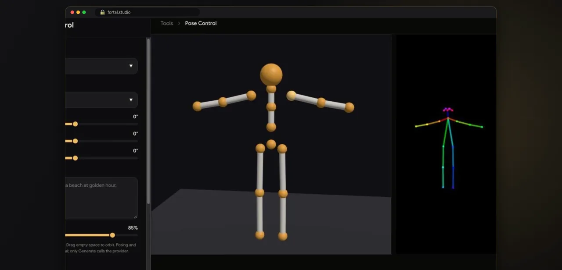Select the knee joint of the right-side leg
562x270 pixels.
(x=283, y=193)
